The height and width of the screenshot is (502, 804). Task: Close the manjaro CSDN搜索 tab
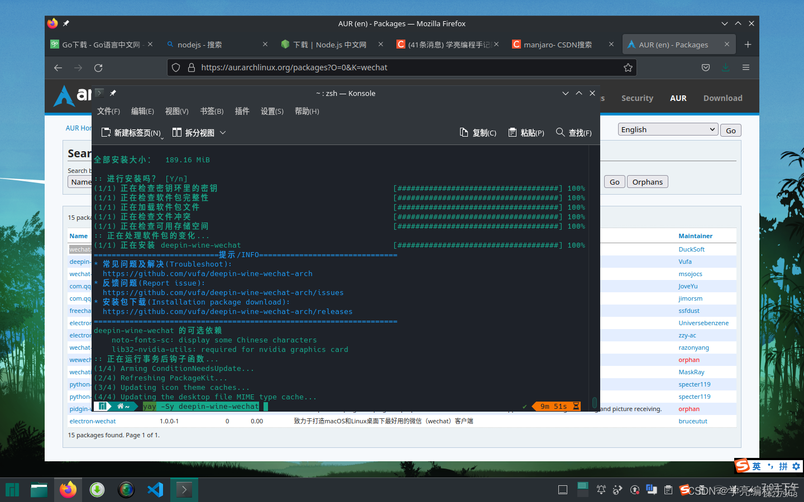click(611, 44)
